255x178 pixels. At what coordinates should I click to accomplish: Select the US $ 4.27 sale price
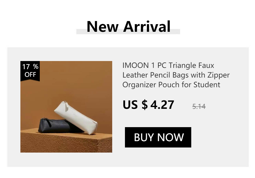148,105
